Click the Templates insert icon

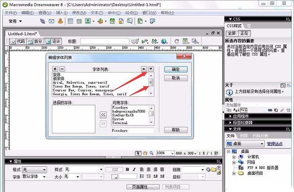coord(140,21)
